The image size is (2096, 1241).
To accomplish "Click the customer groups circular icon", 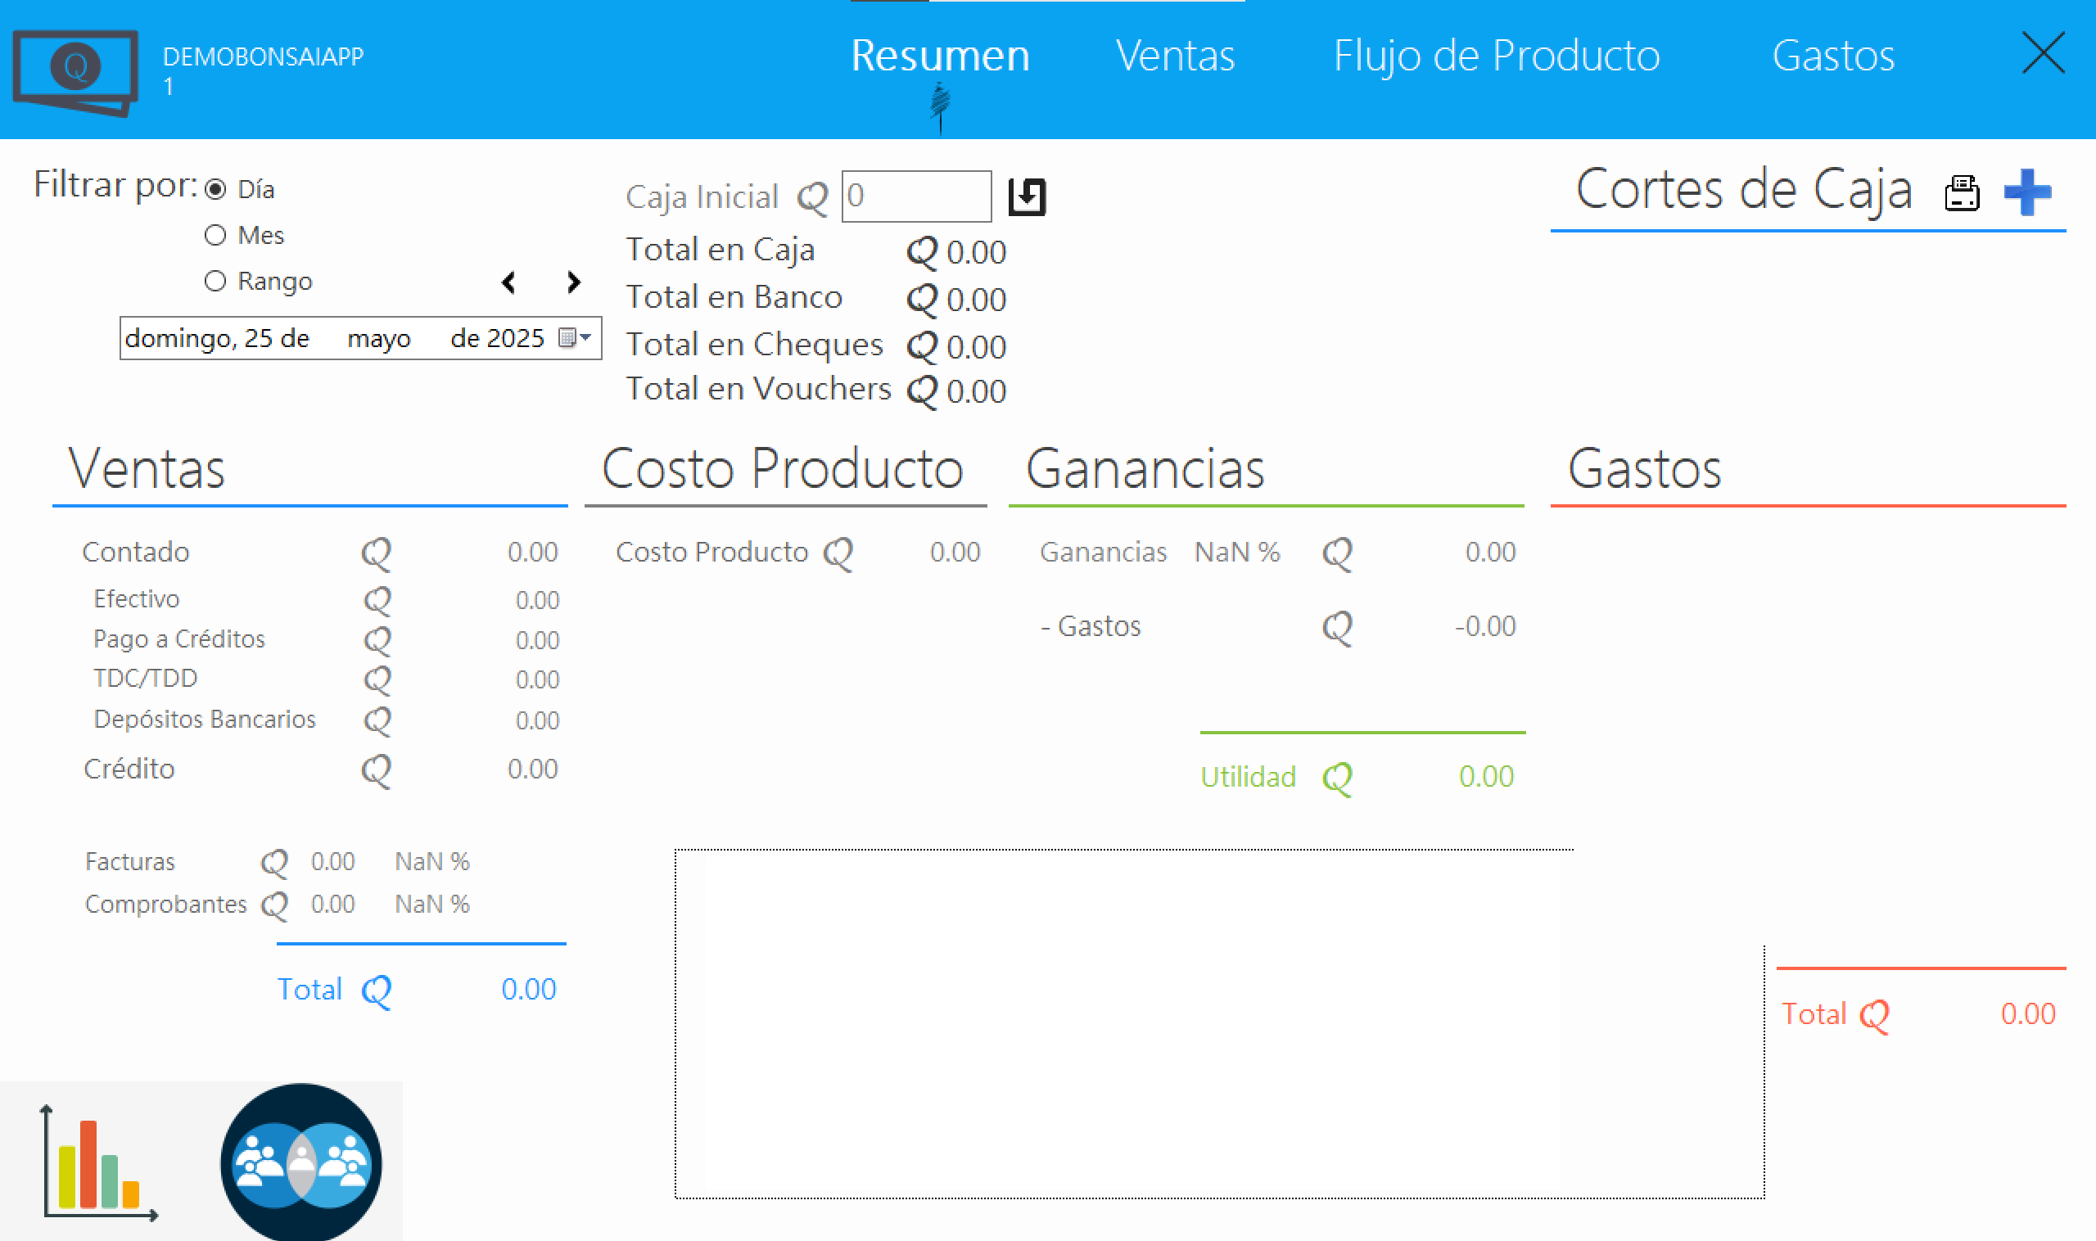I will [x=301, y=1162].
